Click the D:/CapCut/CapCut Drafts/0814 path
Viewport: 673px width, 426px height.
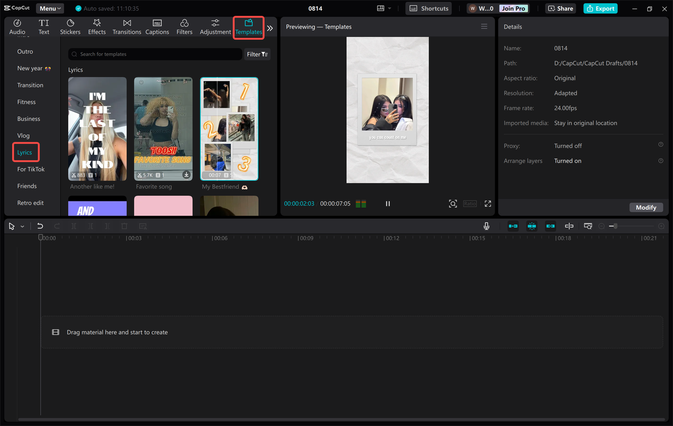pos(596,63)
